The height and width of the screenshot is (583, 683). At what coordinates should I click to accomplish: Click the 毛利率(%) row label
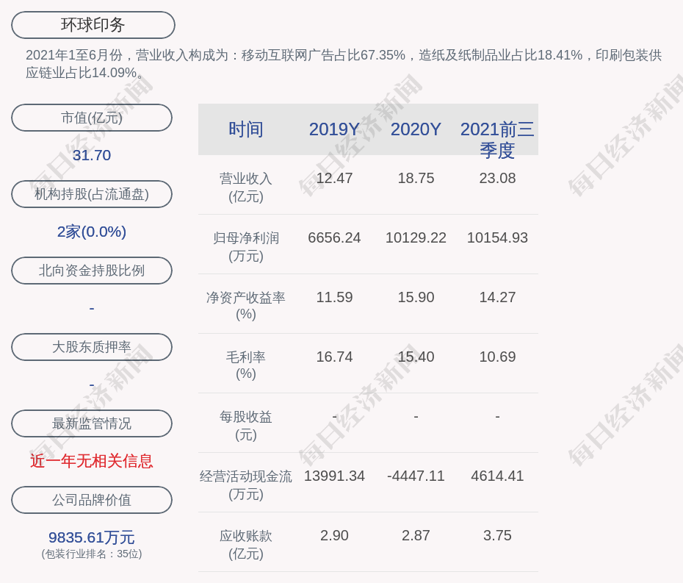(x=246, y=365)
